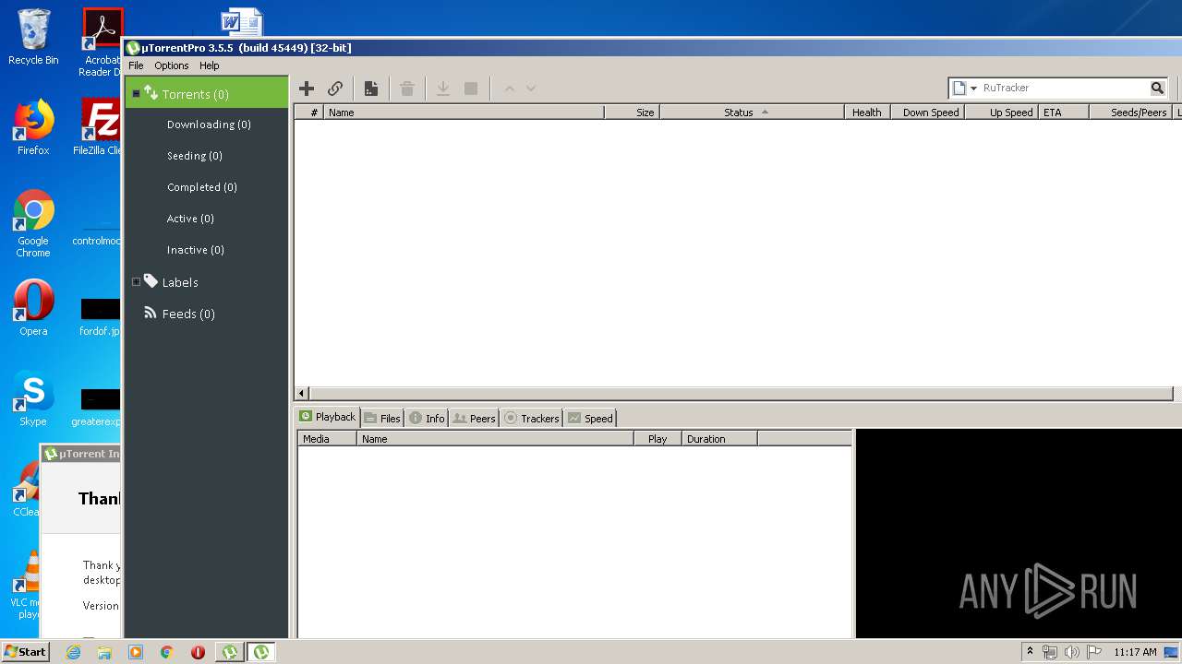Select Torrents (0) in the sidebar
The width and height of the screenshot is (1182, 664).
(207, 93)
